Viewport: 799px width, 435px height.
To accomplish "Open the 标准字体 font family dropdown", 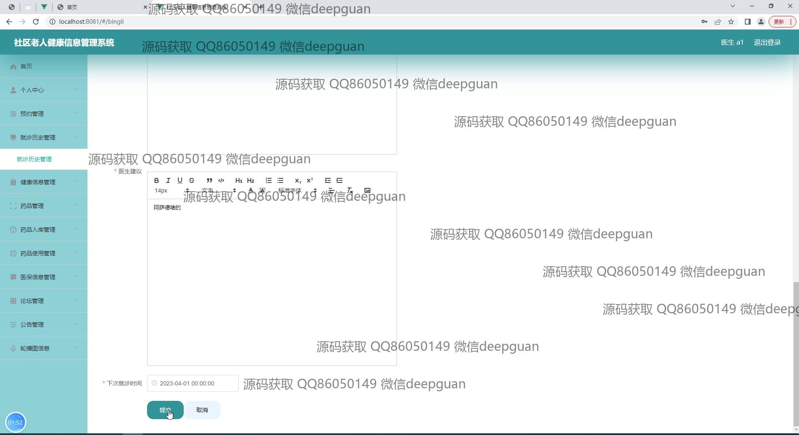I will (x=297, y=190).
